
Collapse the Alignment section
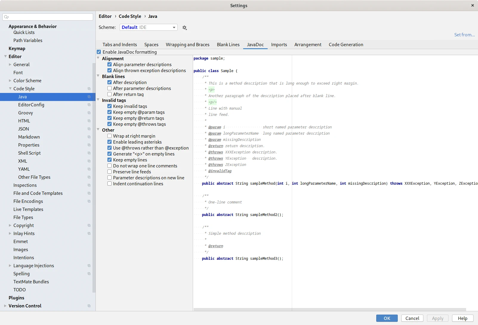click(98, 58)
